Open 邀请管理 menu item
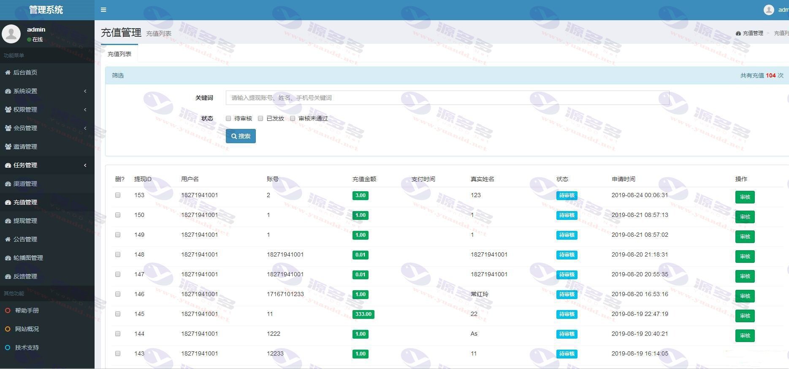This screenshot has width=789, height=369. click(47, 147)
